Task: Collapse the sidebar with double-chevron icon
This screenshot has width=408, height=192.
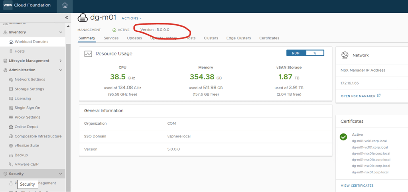Action: coord(67,18)
